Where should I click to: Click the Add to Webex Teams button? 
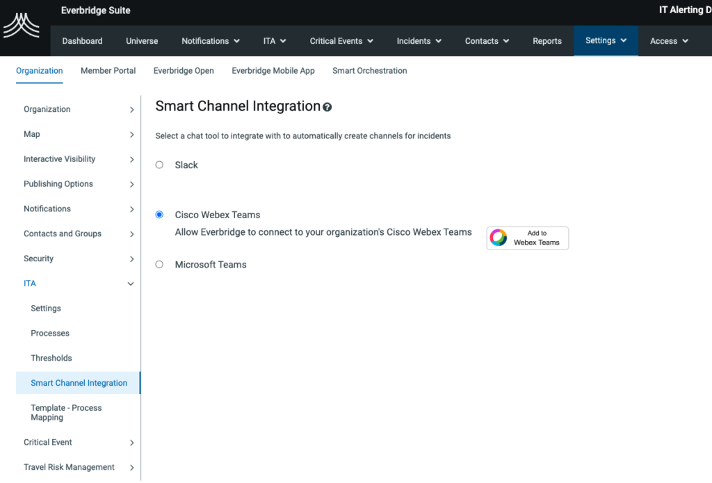pyautogui.click(x=528, y=238)
